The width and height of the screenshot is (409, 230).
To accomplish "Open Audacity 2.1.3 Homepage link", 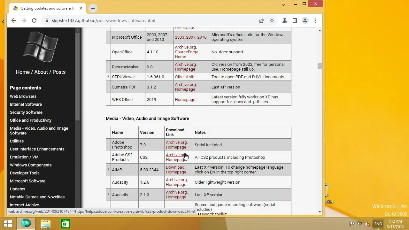I will click(176, 197).
